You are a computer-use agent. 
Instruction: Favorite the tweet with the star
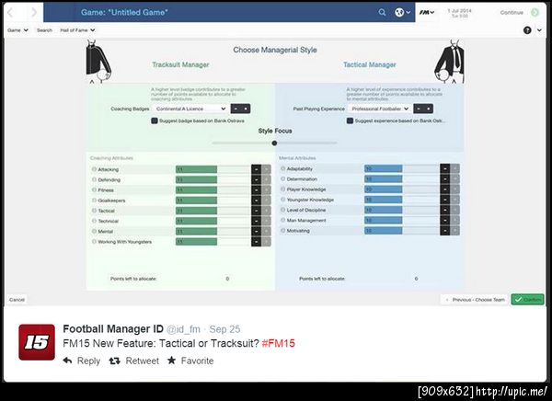click(x=190, y=361)
